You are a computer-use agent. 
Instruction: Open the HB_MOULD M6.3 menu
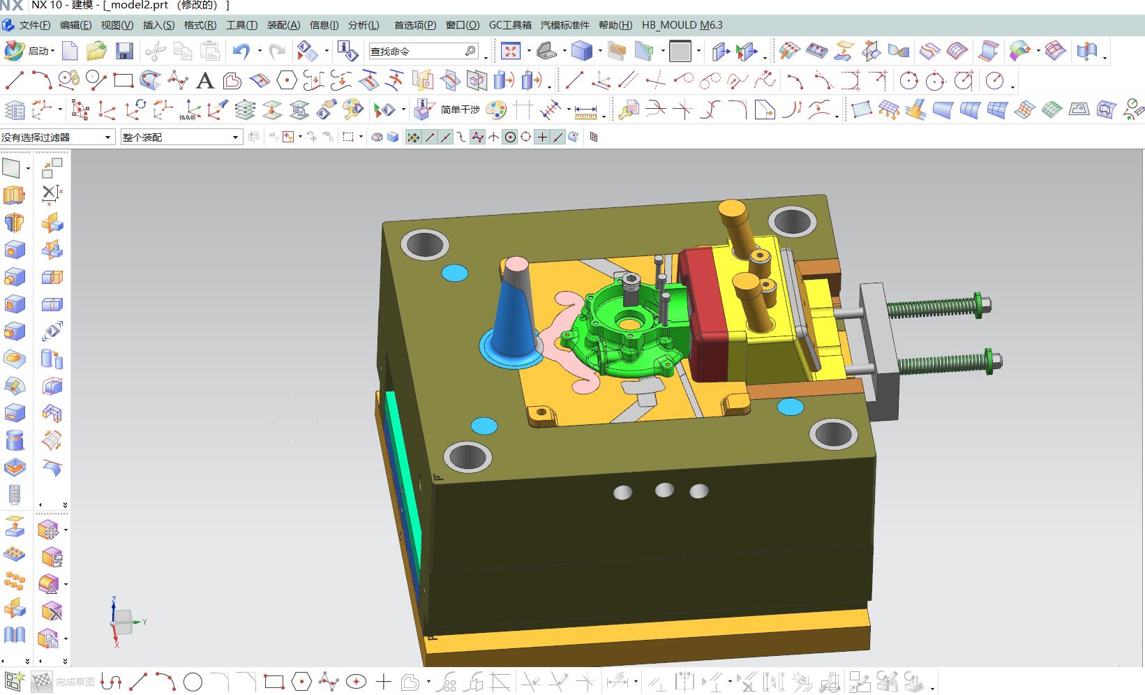682,25
